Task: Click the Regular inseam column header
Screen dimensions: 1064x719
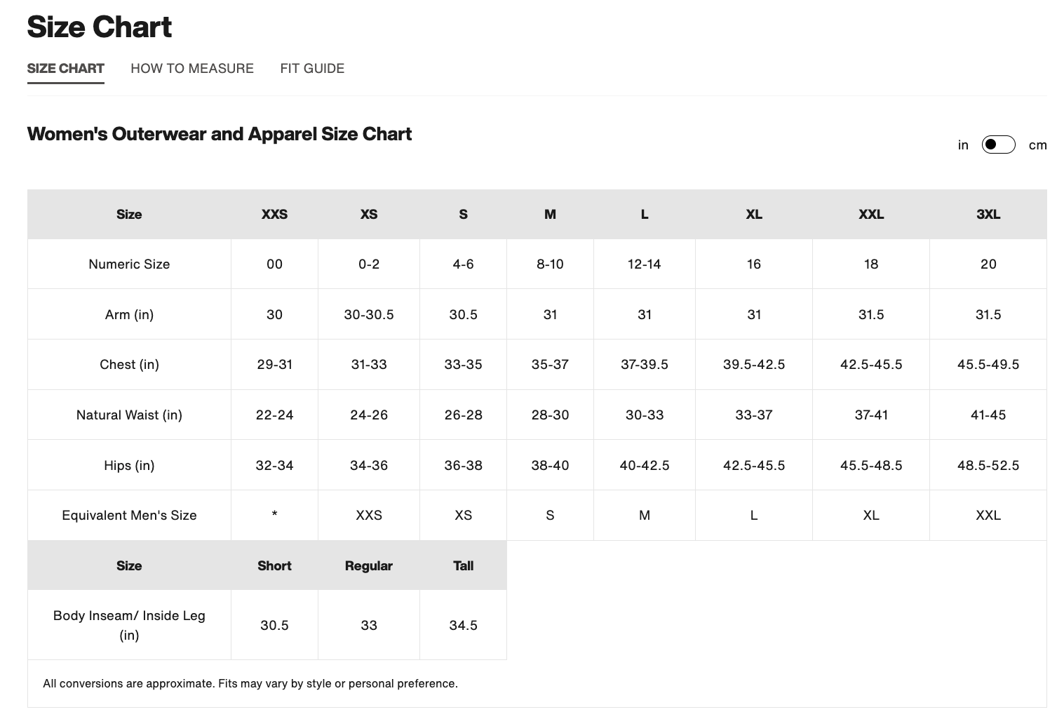Action: pos(368,566)
